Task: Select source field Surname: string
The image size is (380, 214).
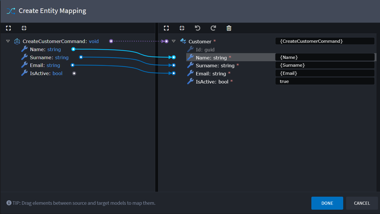Action: coord(49,57)
